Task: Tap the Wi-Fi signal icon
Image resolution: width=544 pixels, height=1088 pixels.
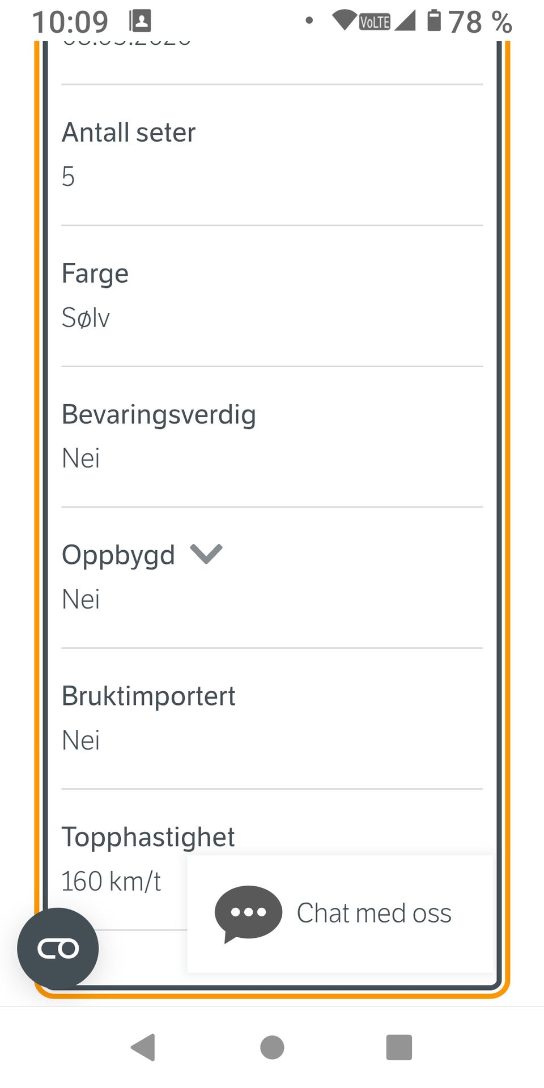Action: [x=345, y=20]
